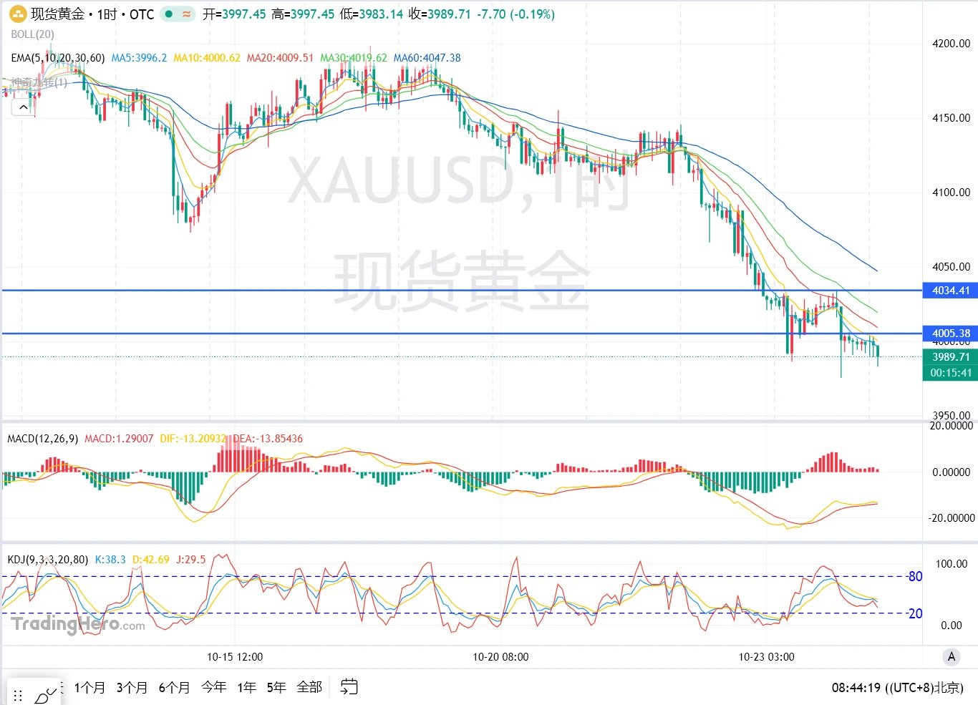Open the KDJ(9,3,3,20,80) indicator legend
Screen dimensions: 978x705
[x=47, y=560]
